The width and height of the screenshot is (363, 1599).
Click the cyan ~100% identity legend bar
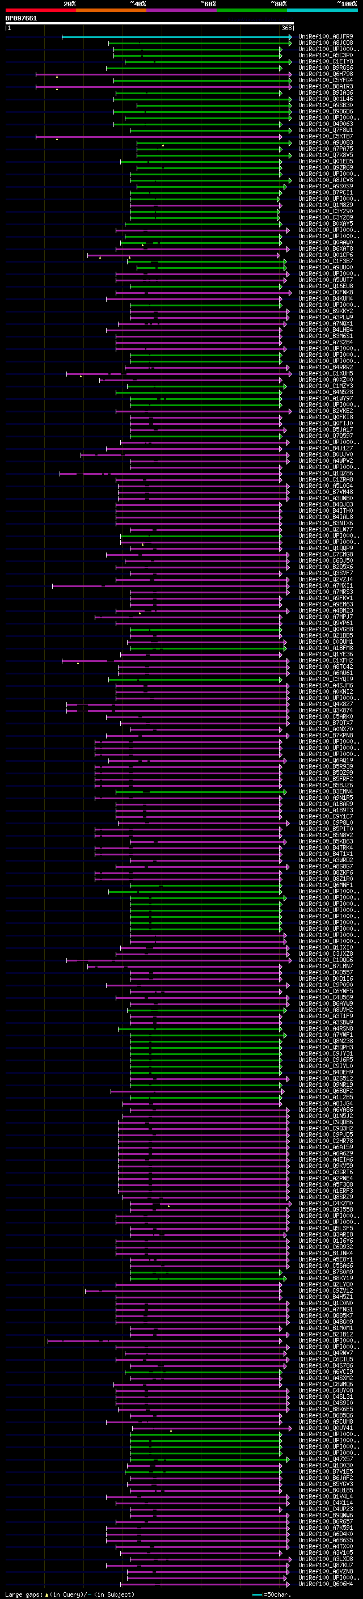(x=323, y=10)
